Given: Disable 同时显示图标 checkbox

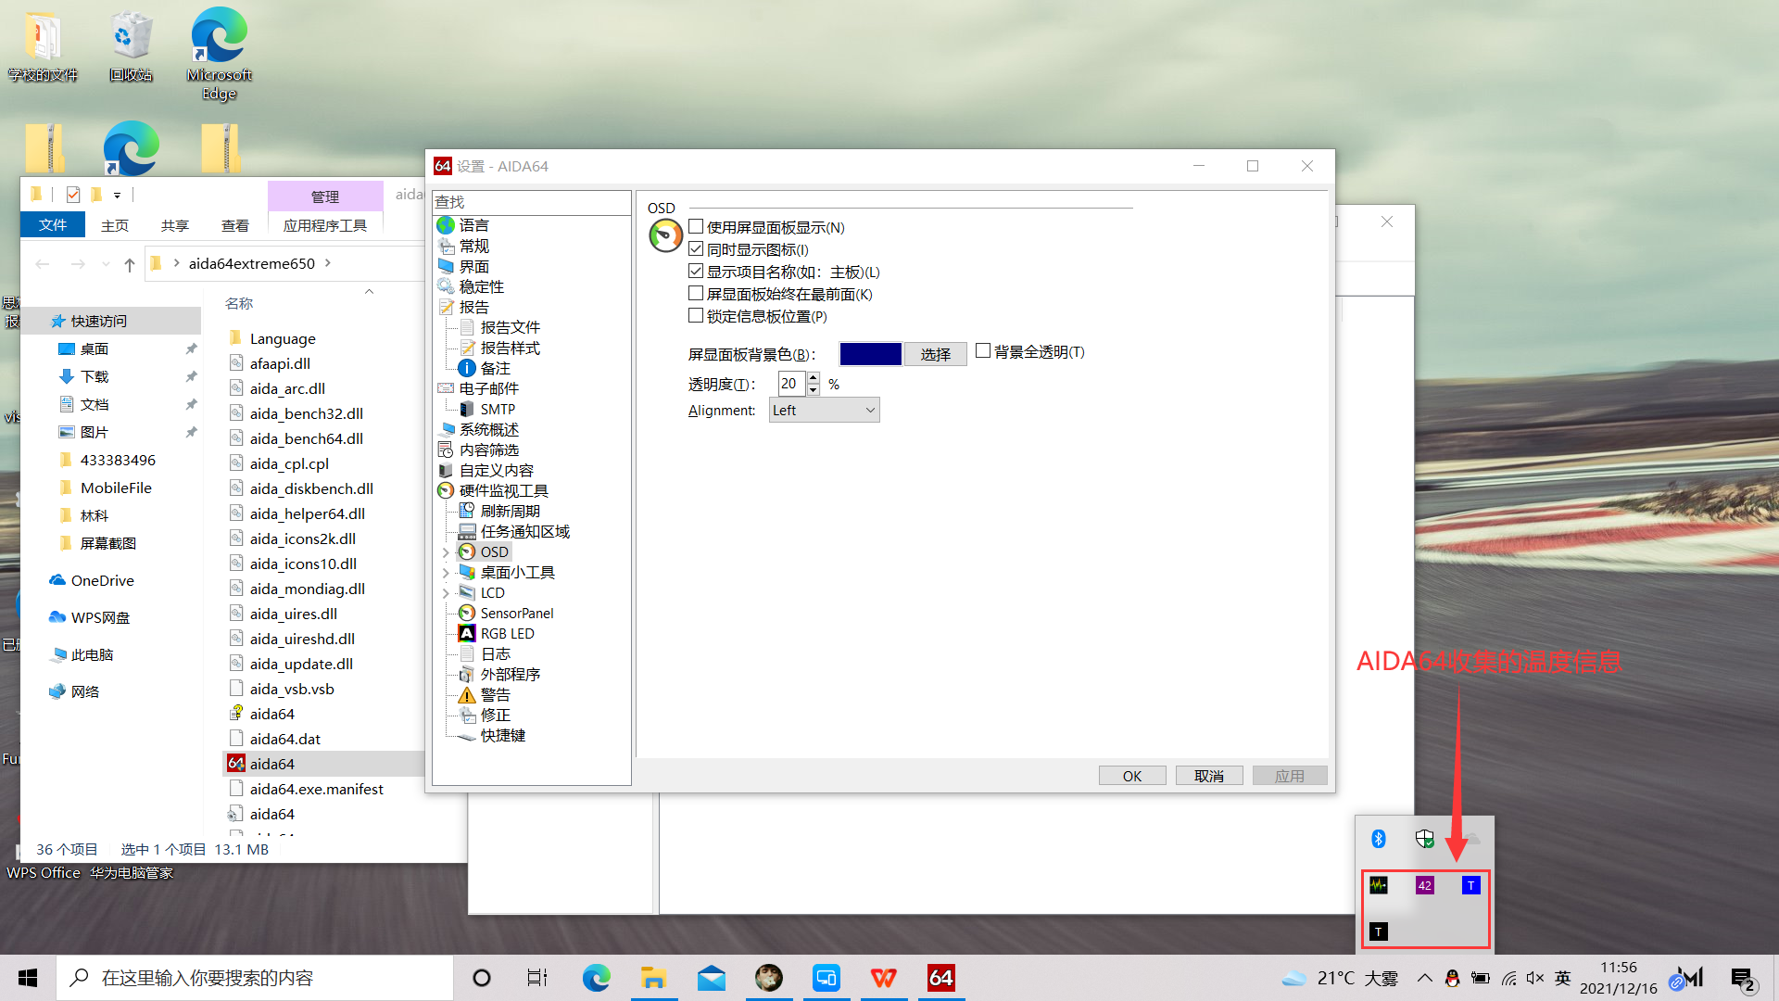Looking at the screenshot, I should (696, 248).
